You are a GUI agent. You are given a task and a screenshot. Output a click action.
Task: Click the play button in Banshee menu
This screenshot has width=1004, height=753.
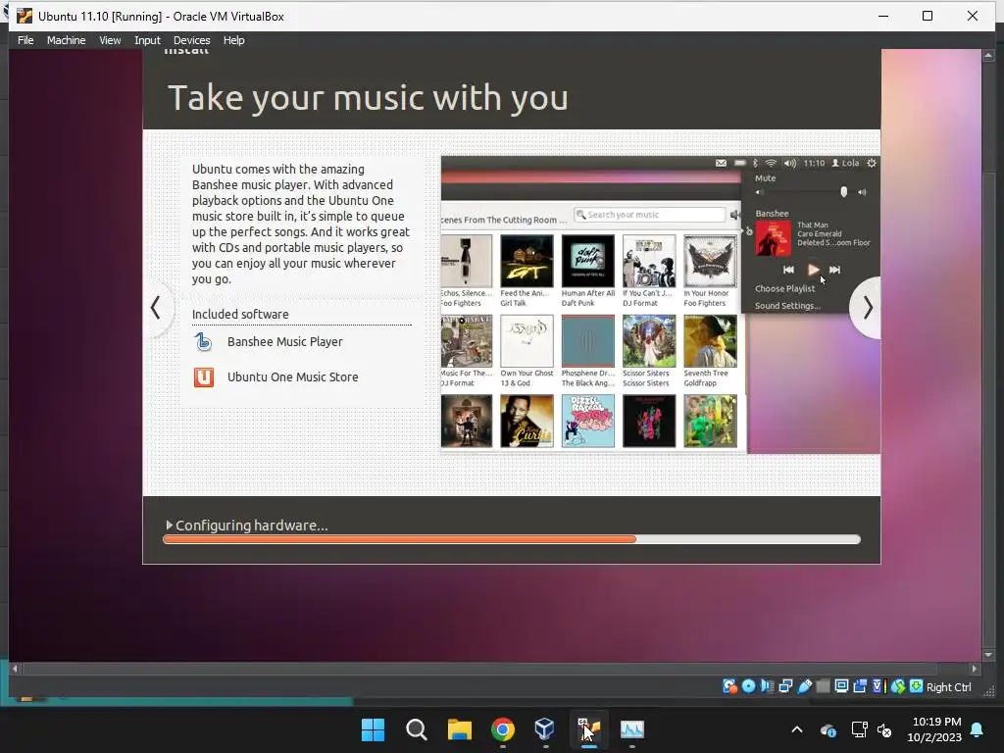[x=813, y=270]
